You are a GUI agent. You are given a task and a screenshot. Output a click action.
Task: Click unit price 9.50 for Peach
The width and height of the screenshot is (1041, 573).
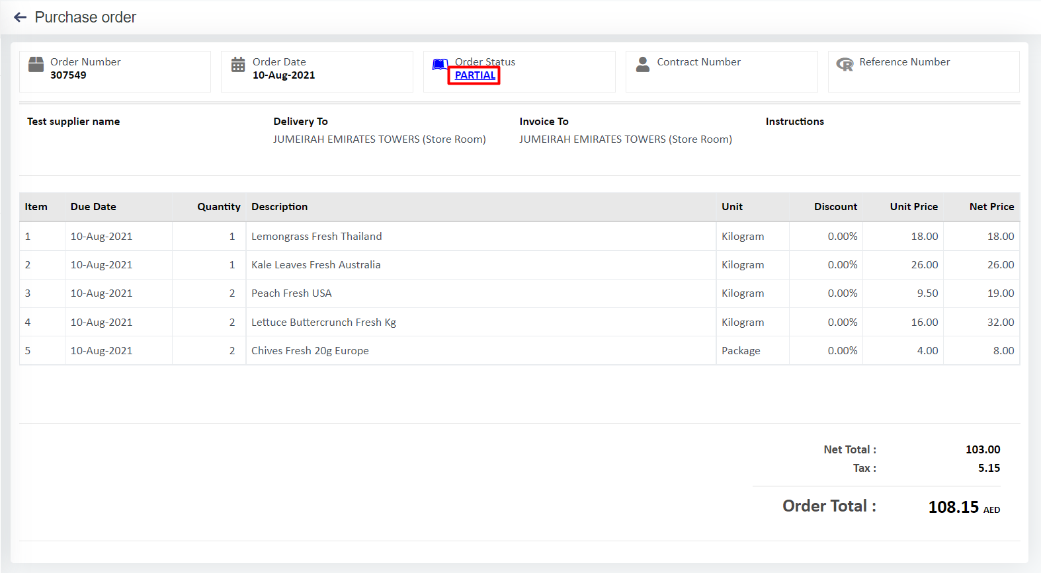927,293
